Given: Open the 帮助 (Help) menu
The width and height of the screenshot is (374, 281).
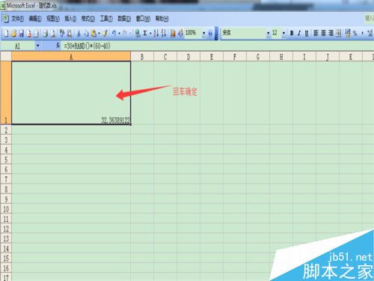Looking at the screenshot, I should point(162,19).
